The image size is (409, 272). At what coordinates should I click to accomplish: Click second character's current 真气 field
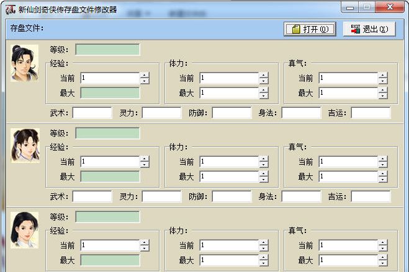coord(348,162)
